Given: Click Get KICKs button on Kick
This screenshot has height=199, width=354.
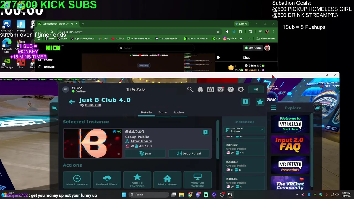Looking at the screenshot, I should click(253, 48).
